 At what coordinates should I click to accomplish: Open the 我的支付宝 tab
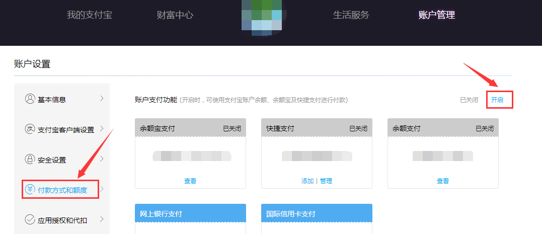pos(90,15)
